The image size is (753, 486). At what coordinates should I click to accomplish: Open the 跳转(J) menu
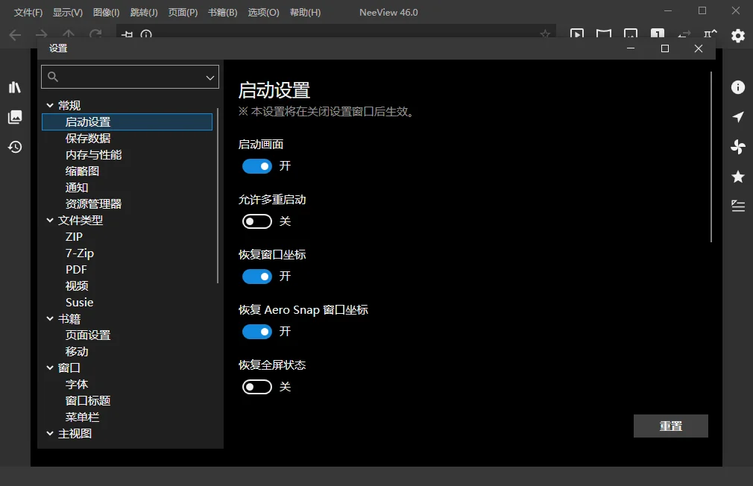click(144, 13)
